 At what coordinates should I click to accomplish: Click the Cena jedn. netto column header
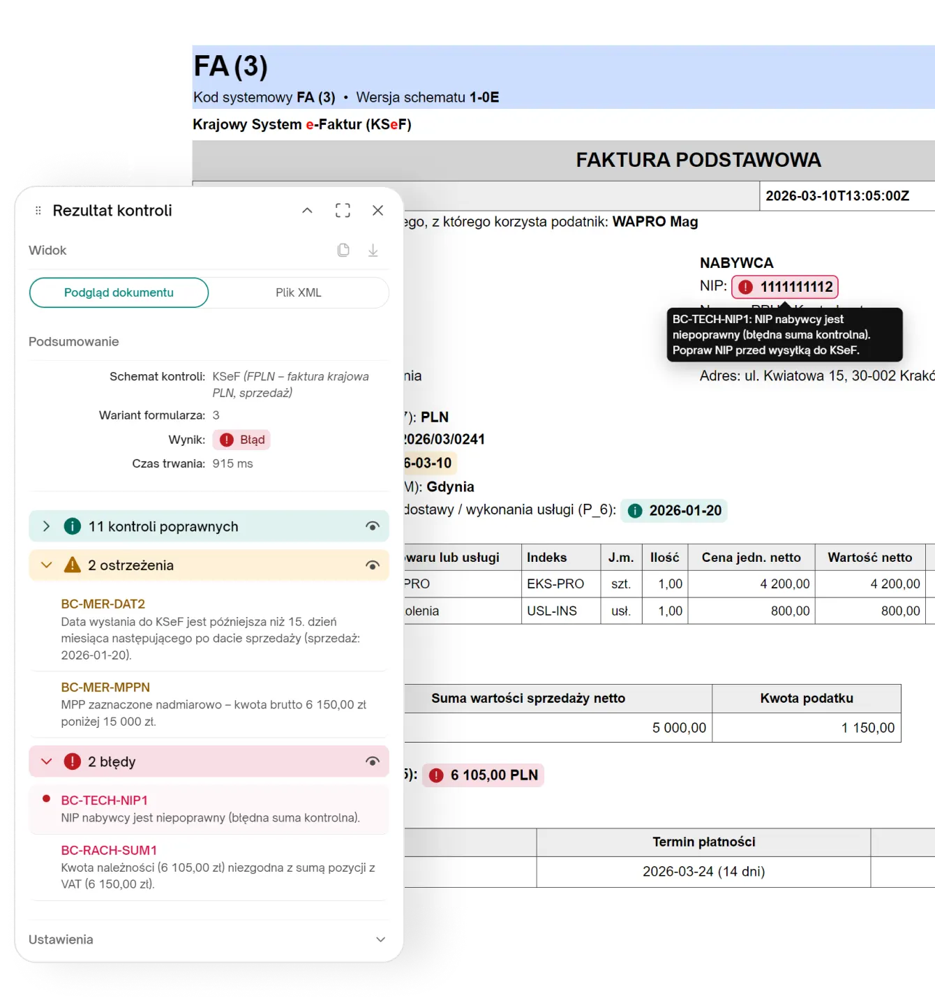click(751, 557)
